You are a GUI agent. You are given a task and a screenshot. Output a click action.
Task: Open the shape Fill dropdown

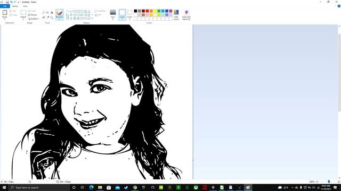point(98,15)
